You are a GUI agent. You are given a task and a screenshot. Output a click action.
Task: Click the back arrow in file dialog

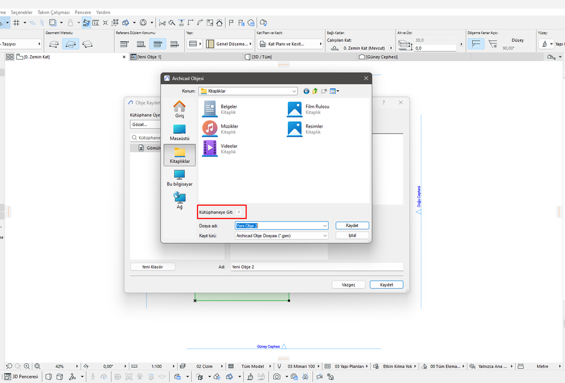(307, 91)
